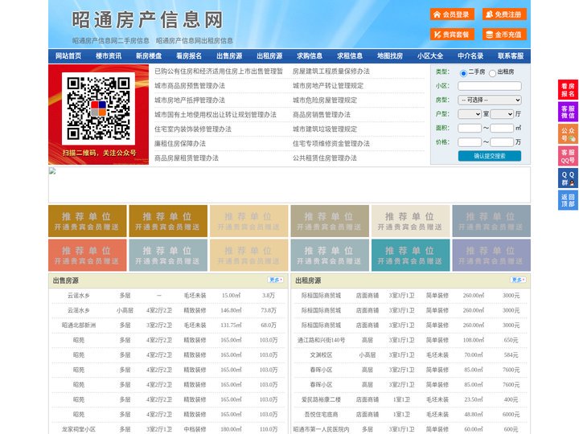Click the minimum 价格 input field

coord(470,142)
